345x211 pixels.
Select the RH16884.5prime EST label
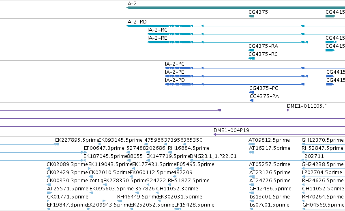(189, 148)
